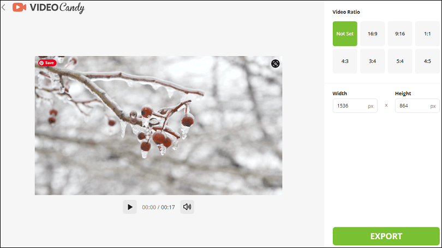Image resolution: width=442 pixels, height=248 pixels.
Task: Click the green EXPORT button
Action: tap(386, 236)
